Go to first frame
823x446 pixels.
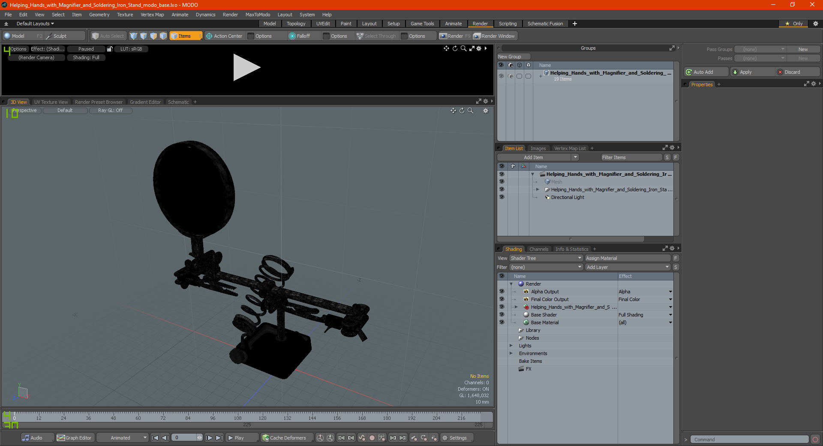click(155, 438)
